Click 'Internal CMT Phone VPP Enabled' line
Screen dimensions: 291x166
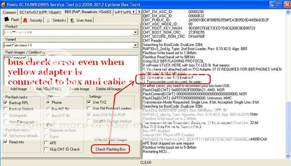[168, 135]
